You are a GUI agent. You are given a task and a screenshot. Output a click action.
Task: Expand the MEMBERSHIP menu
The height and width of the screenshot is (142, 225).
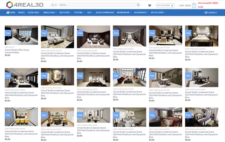pos(124,13)
